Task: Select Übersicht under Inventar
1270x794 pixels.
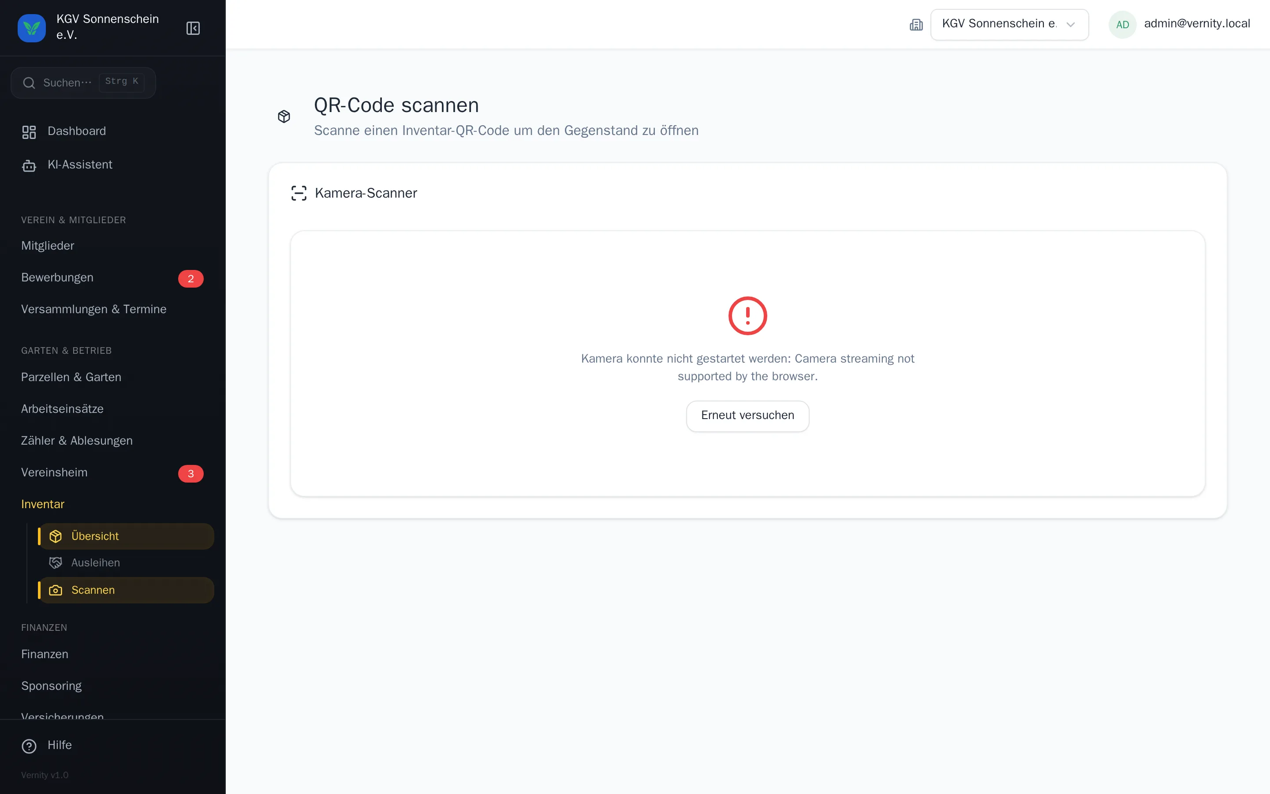Action: [127, 536]
